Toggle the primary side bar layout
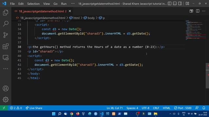 (169, 4)
